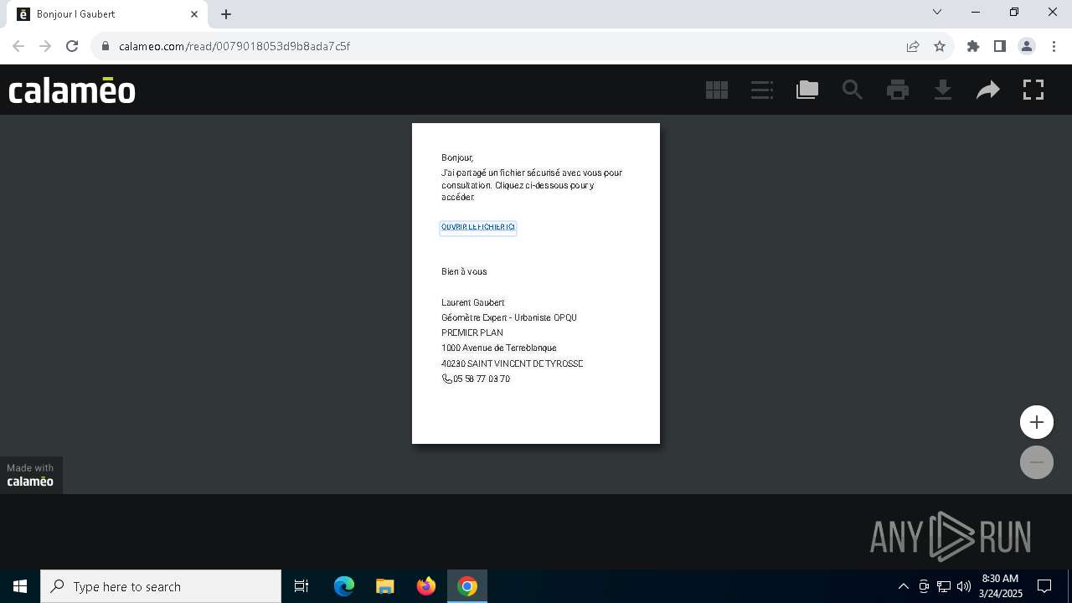Open the Chrome profile avatar
The height and width of the screenshot is (603, 1072).
click(1027, 46)
